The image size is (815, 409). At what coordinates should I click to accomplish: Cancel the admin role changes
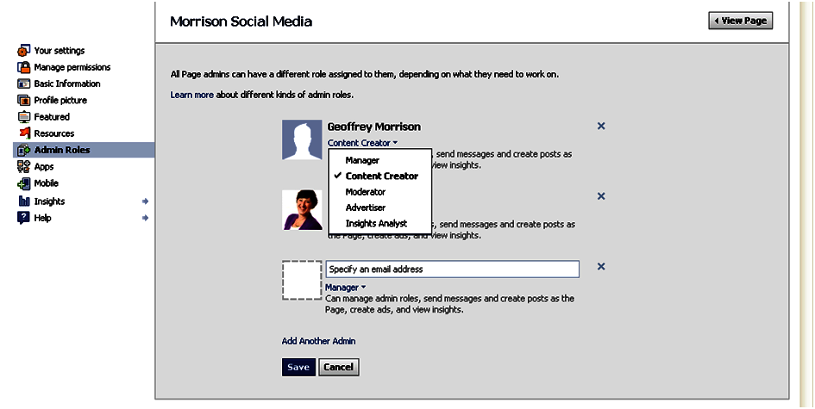(x=338, y=367)
